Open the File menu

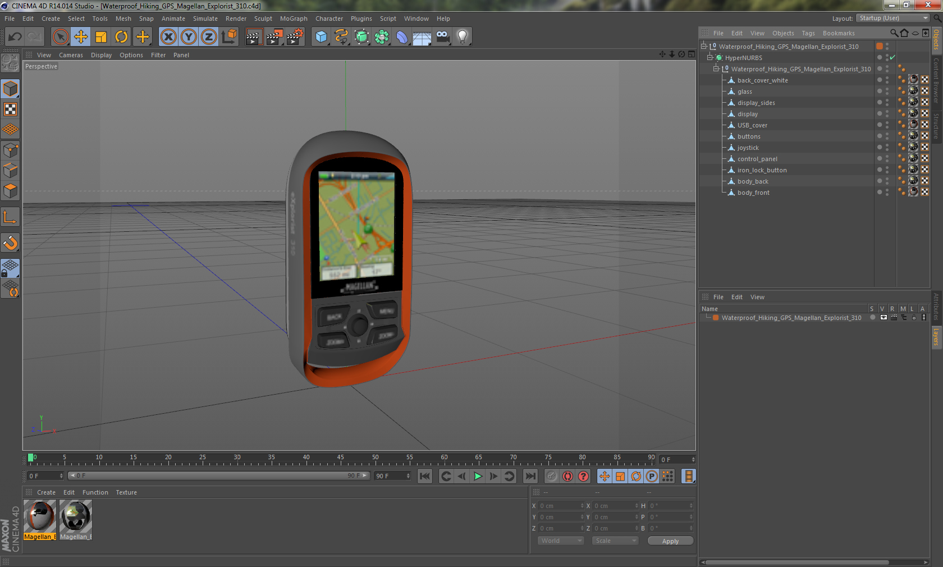click(10, 19)
